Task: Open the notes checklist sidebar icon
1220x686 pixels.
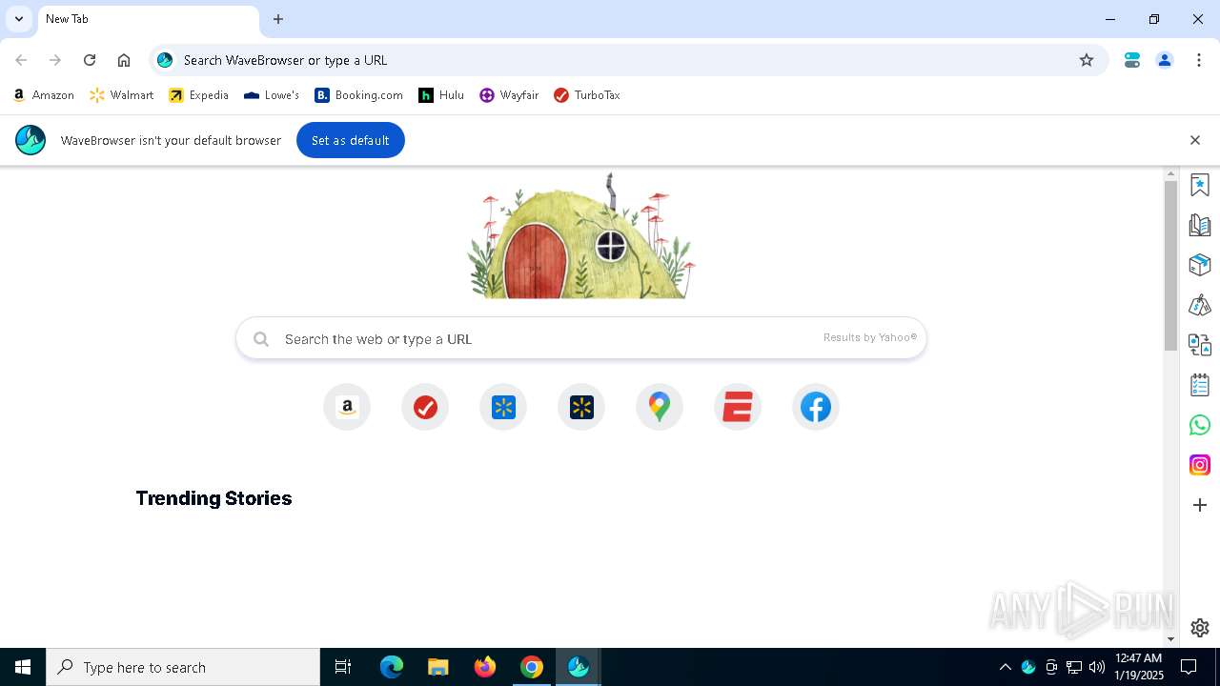Action: (1200, 385)
